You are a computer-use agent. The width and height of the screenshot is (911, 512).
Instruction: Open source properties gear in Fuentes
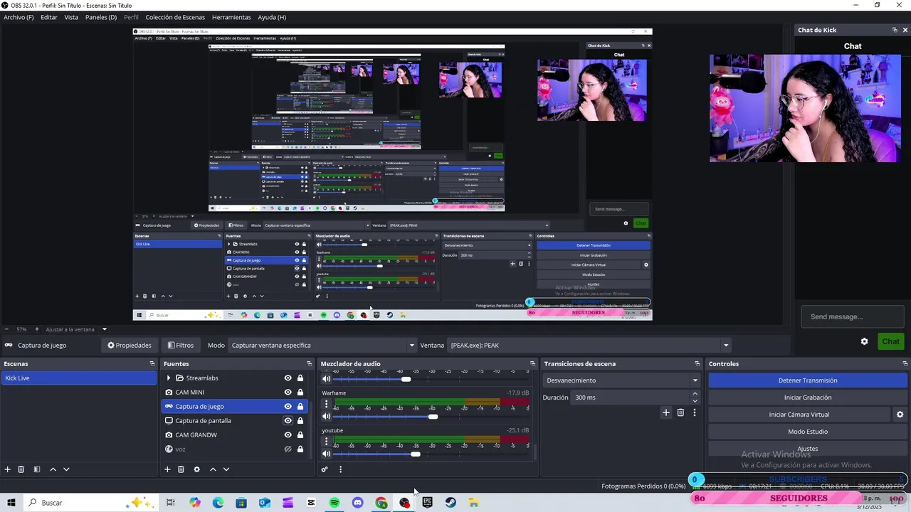point(196,469)
